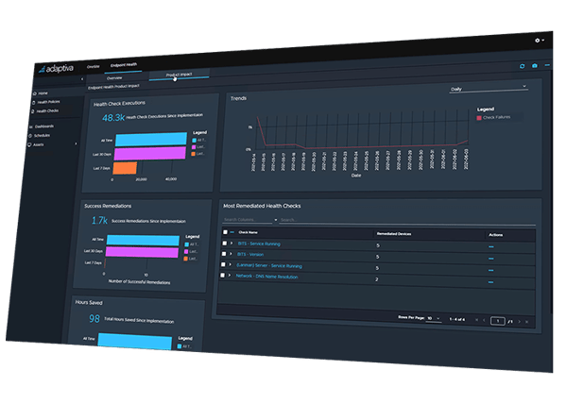
Task: Select the Product Impact sub-tab
Action: point(179,75)
